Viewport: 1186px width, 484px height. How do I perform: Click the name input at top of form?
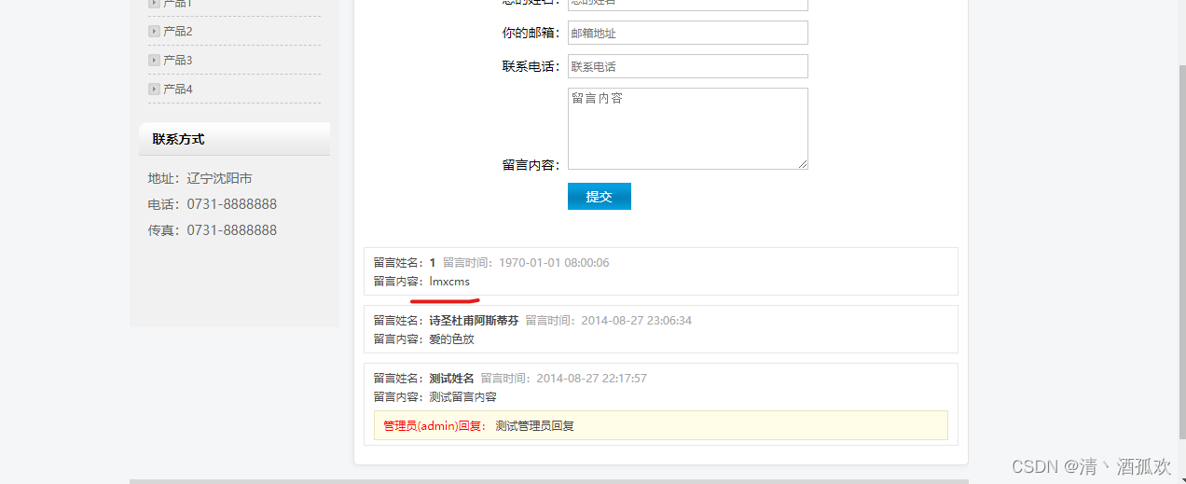pyautogui.click(x=687, y=3)
